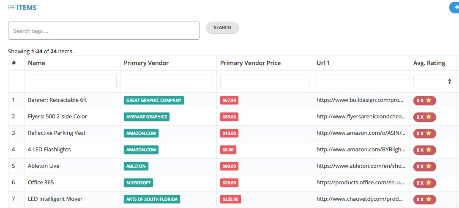459x208 pixels.
Task: Focus the Name filter input
Action: [x=72, y=81]
